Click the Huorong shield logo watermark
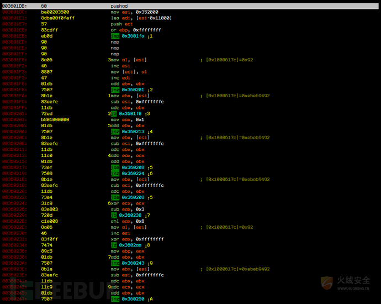 [327, 283]
